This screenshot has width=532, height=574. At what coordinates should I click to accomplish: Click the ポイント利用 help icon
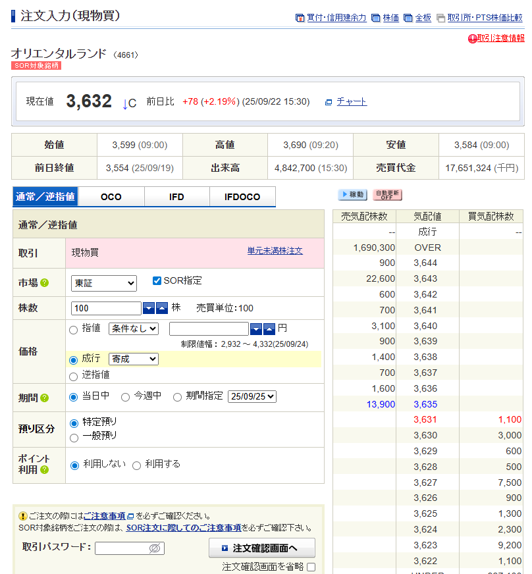point(45,470)
